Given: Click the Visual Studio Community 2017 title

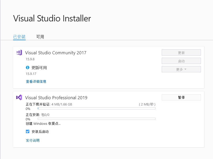Looking at the screenshot, I should (x=56, y=53).
